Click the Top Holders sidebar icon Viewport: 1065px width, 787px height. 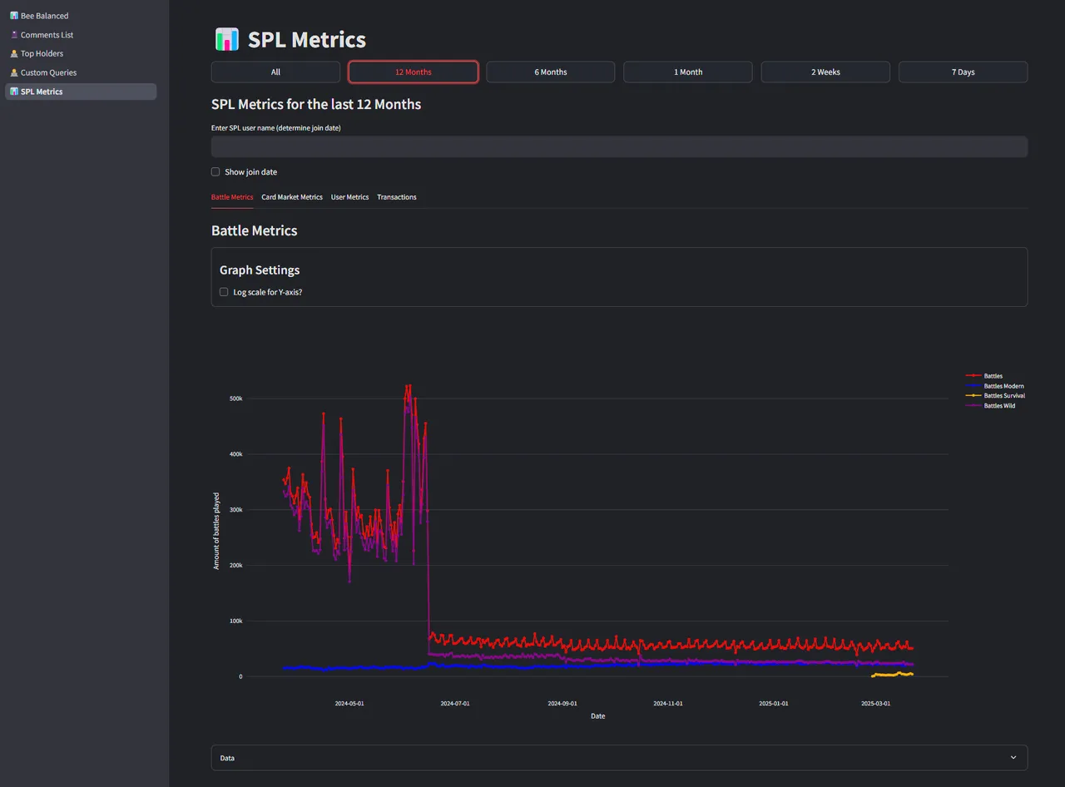click(14, 53)
